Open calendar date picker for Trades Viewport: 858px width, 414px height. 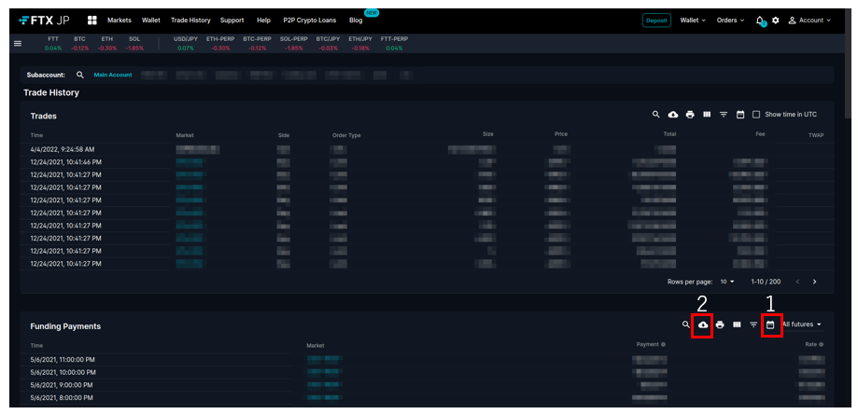click(x=740, y=115)
